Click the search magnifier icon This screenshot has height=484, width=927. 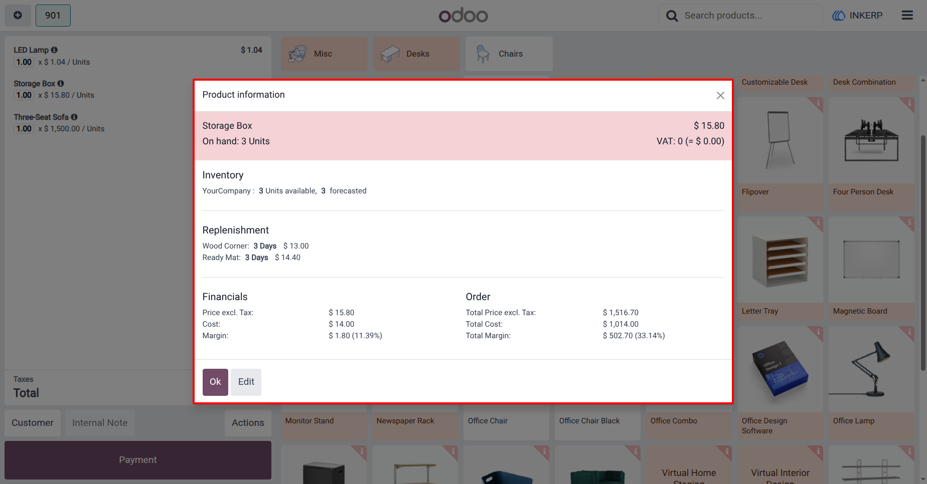click(672, 16)
